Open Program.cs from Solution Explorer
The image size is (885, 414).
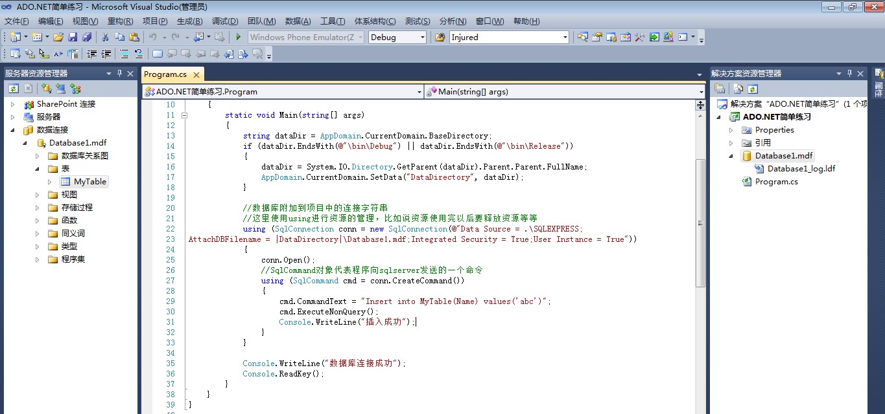pyautogui.click(x=776, y=182)
